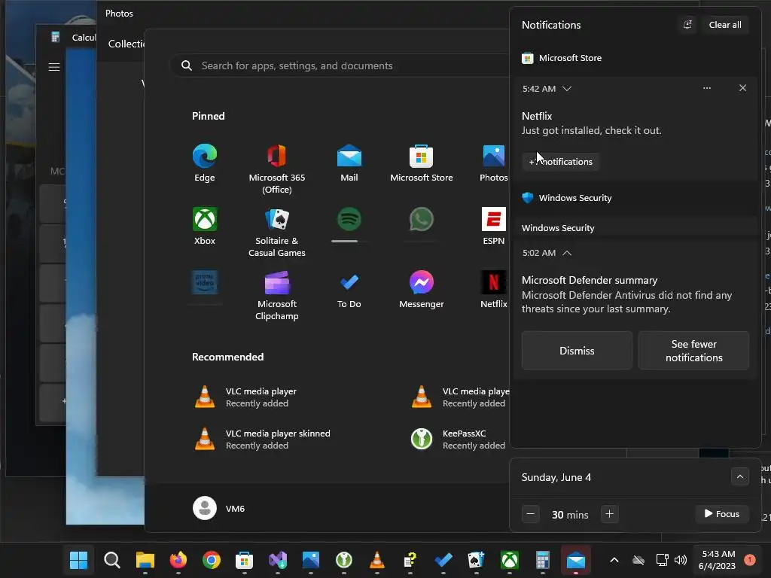771x578 pixels.
Task: Click the volume icon in system tray
Action: [681, 560]
